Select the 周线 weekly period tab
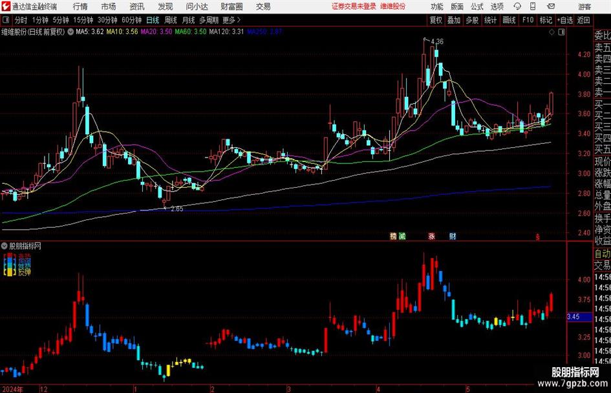This screenshot has width=611, height=393. tap(170, 20)
